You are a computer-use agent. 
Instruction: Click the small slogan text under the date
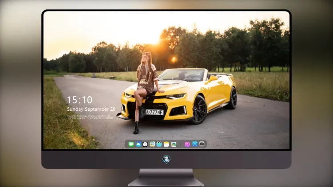tap(90, 117)
